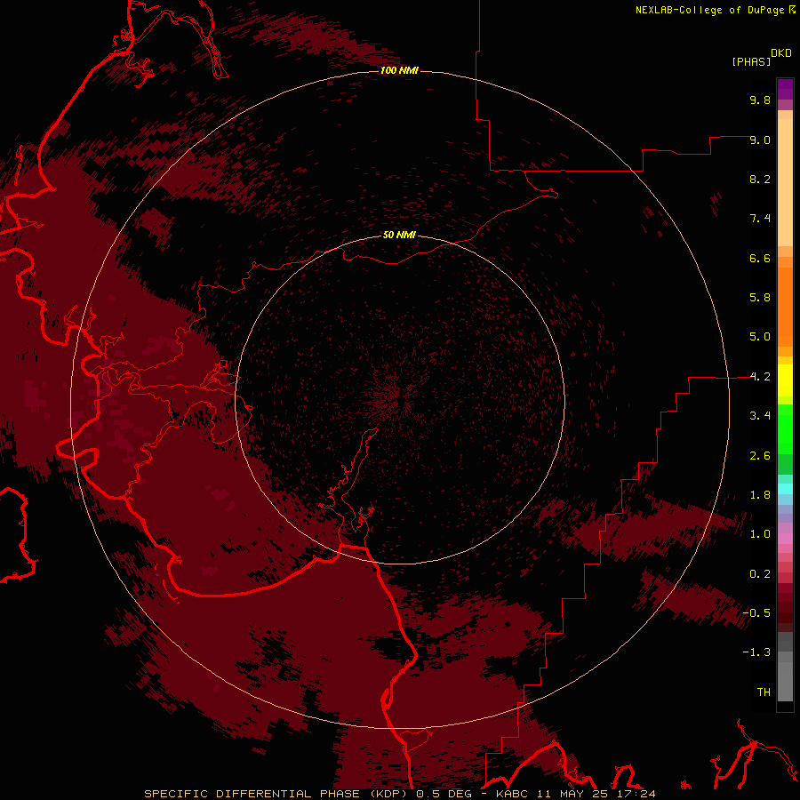Click the 100 NMI range ring label
The image size is (800, 800).
click(399, 70)
